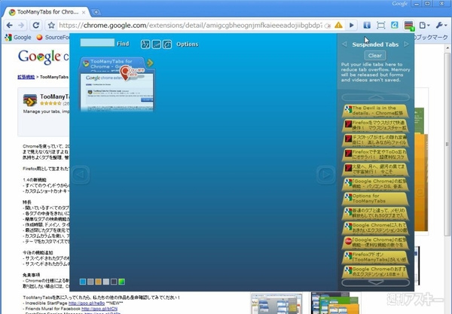The image size is (452, 314).
Task: Sort tabs using the middle sort icon
Action: [156, 44]
